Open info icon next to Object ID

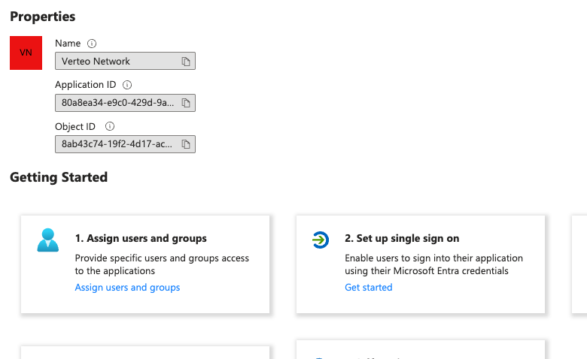pyautogui.click(x=110, y=126)
